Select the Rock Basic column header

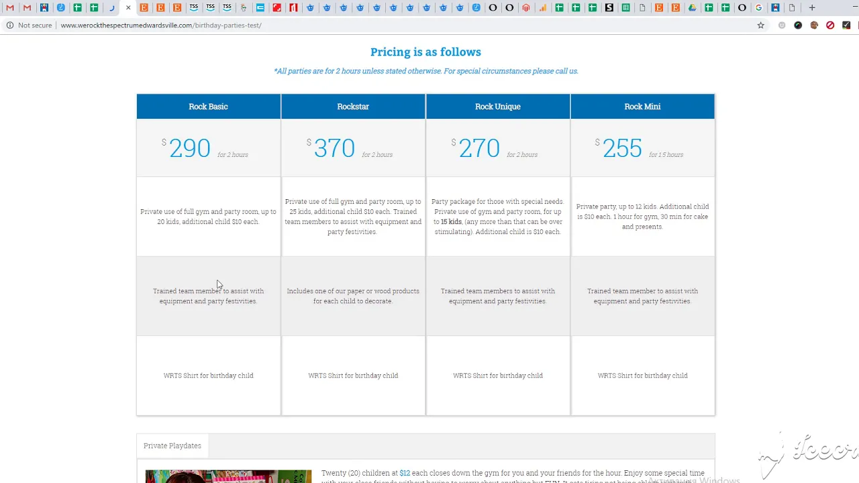pos(208,107)
